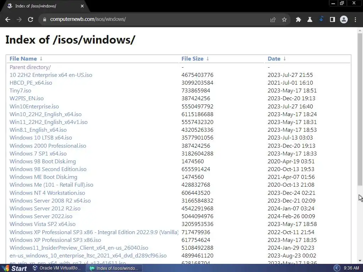Expand hidden tray icons arrow
Image resolution: width=363 pixels, height=272 pixels.
click(x=337, y=268)
